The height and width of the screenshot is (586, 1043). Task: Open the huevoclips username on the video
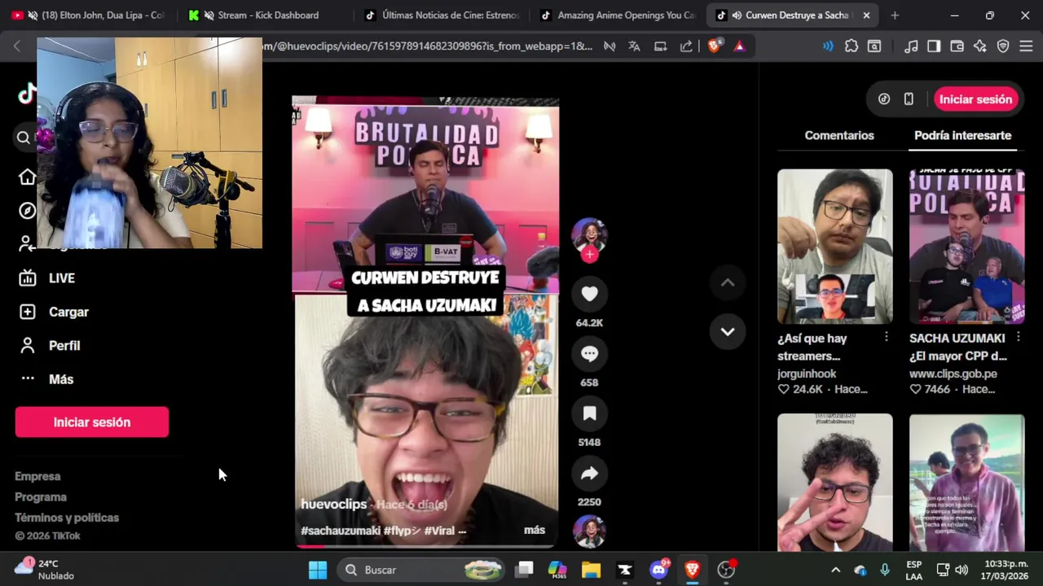(x=333, y=505)
